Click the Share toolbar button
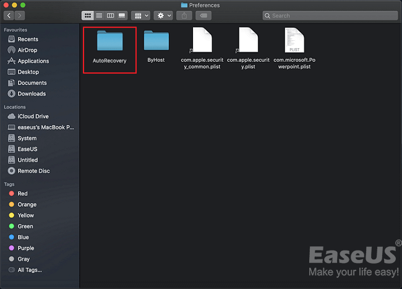 [184, 15]
